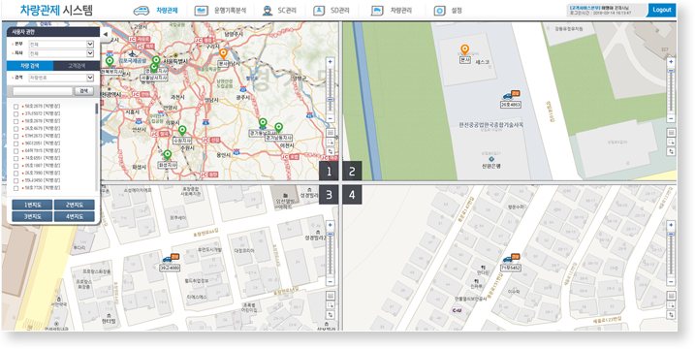Check the 57버2673 vehicle checkbox

16,136
